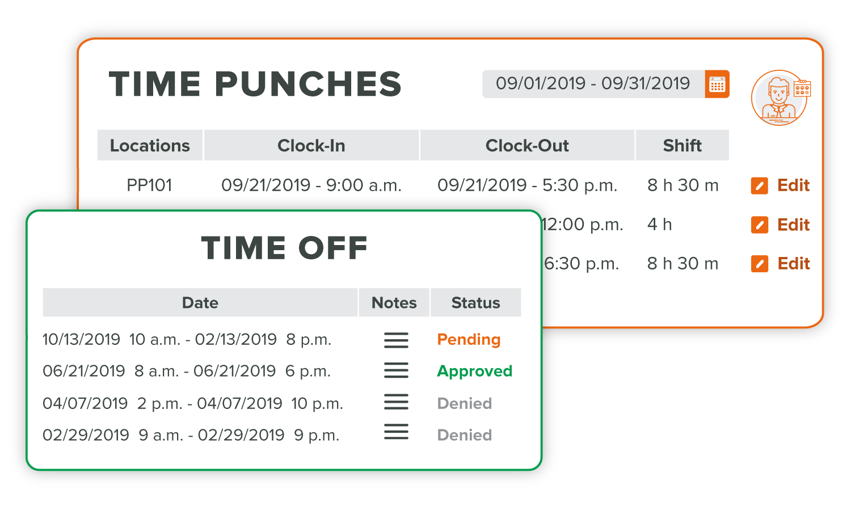Open the calendar date picker icon

click(717, 85)
